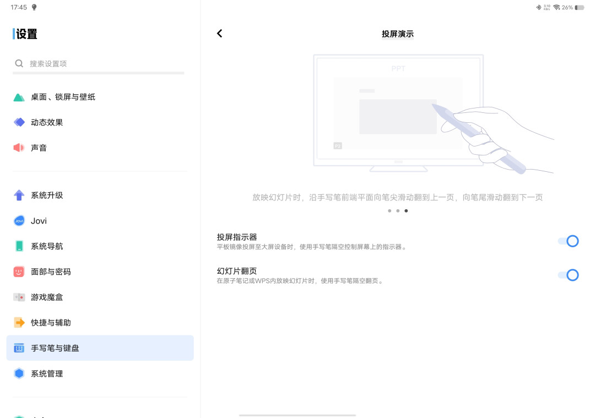Click the blue 系统管理 hexagon icon
The width and height of the screenshot is (595, 418).
[x=19, y=373]
